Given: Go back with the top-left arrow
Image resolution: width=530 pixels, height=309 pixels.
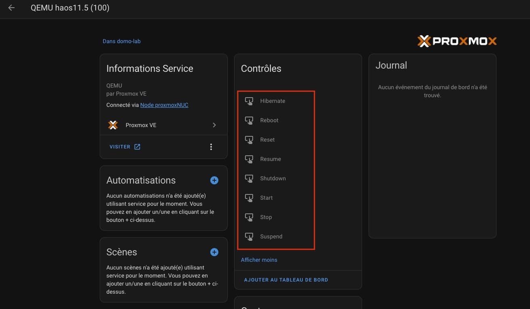Looking at the screenshot, I should [x=11, y=8].
